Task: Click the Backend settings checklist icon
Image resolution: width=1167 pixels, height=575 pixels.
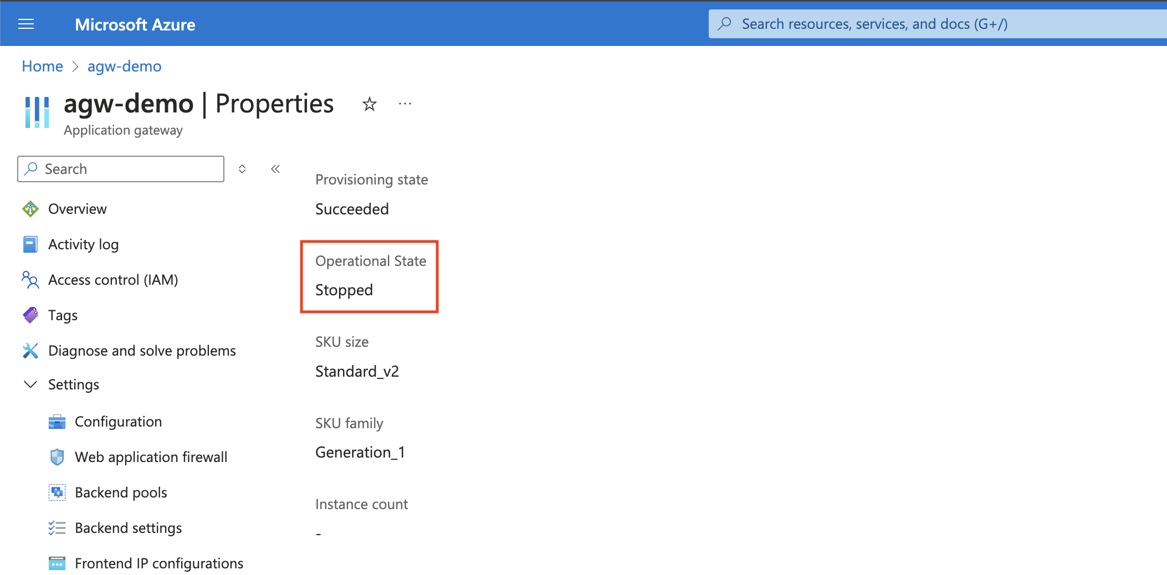Action: [57, 528]
